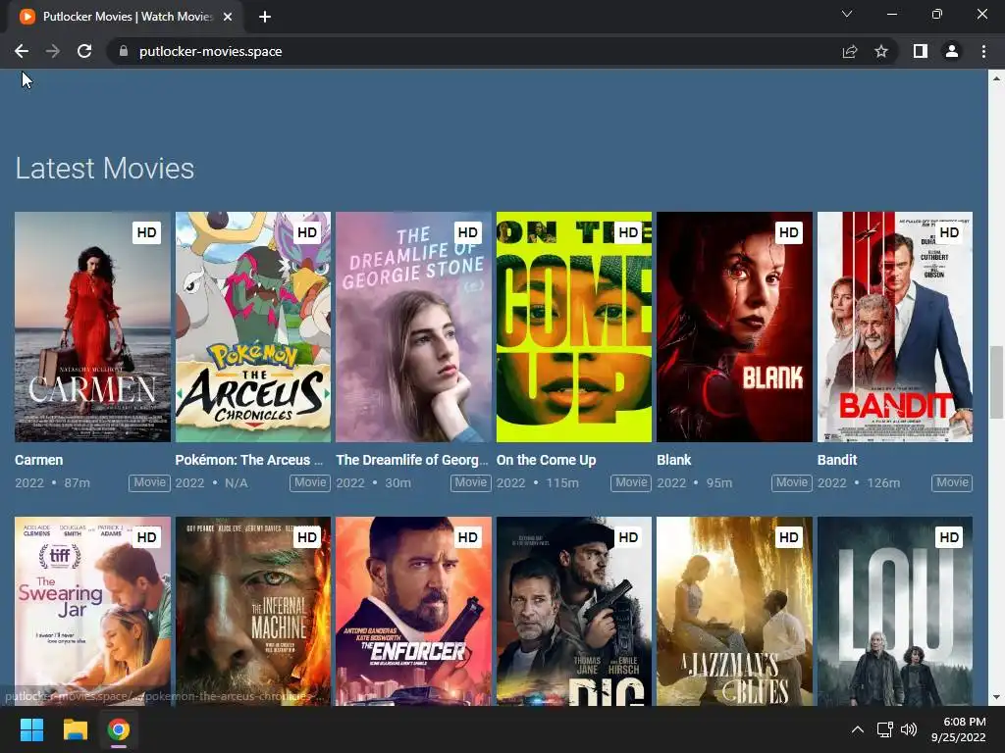The image size is (1005, 753).
Task: Open Windows Start menu
Action: tap(31, 729)
